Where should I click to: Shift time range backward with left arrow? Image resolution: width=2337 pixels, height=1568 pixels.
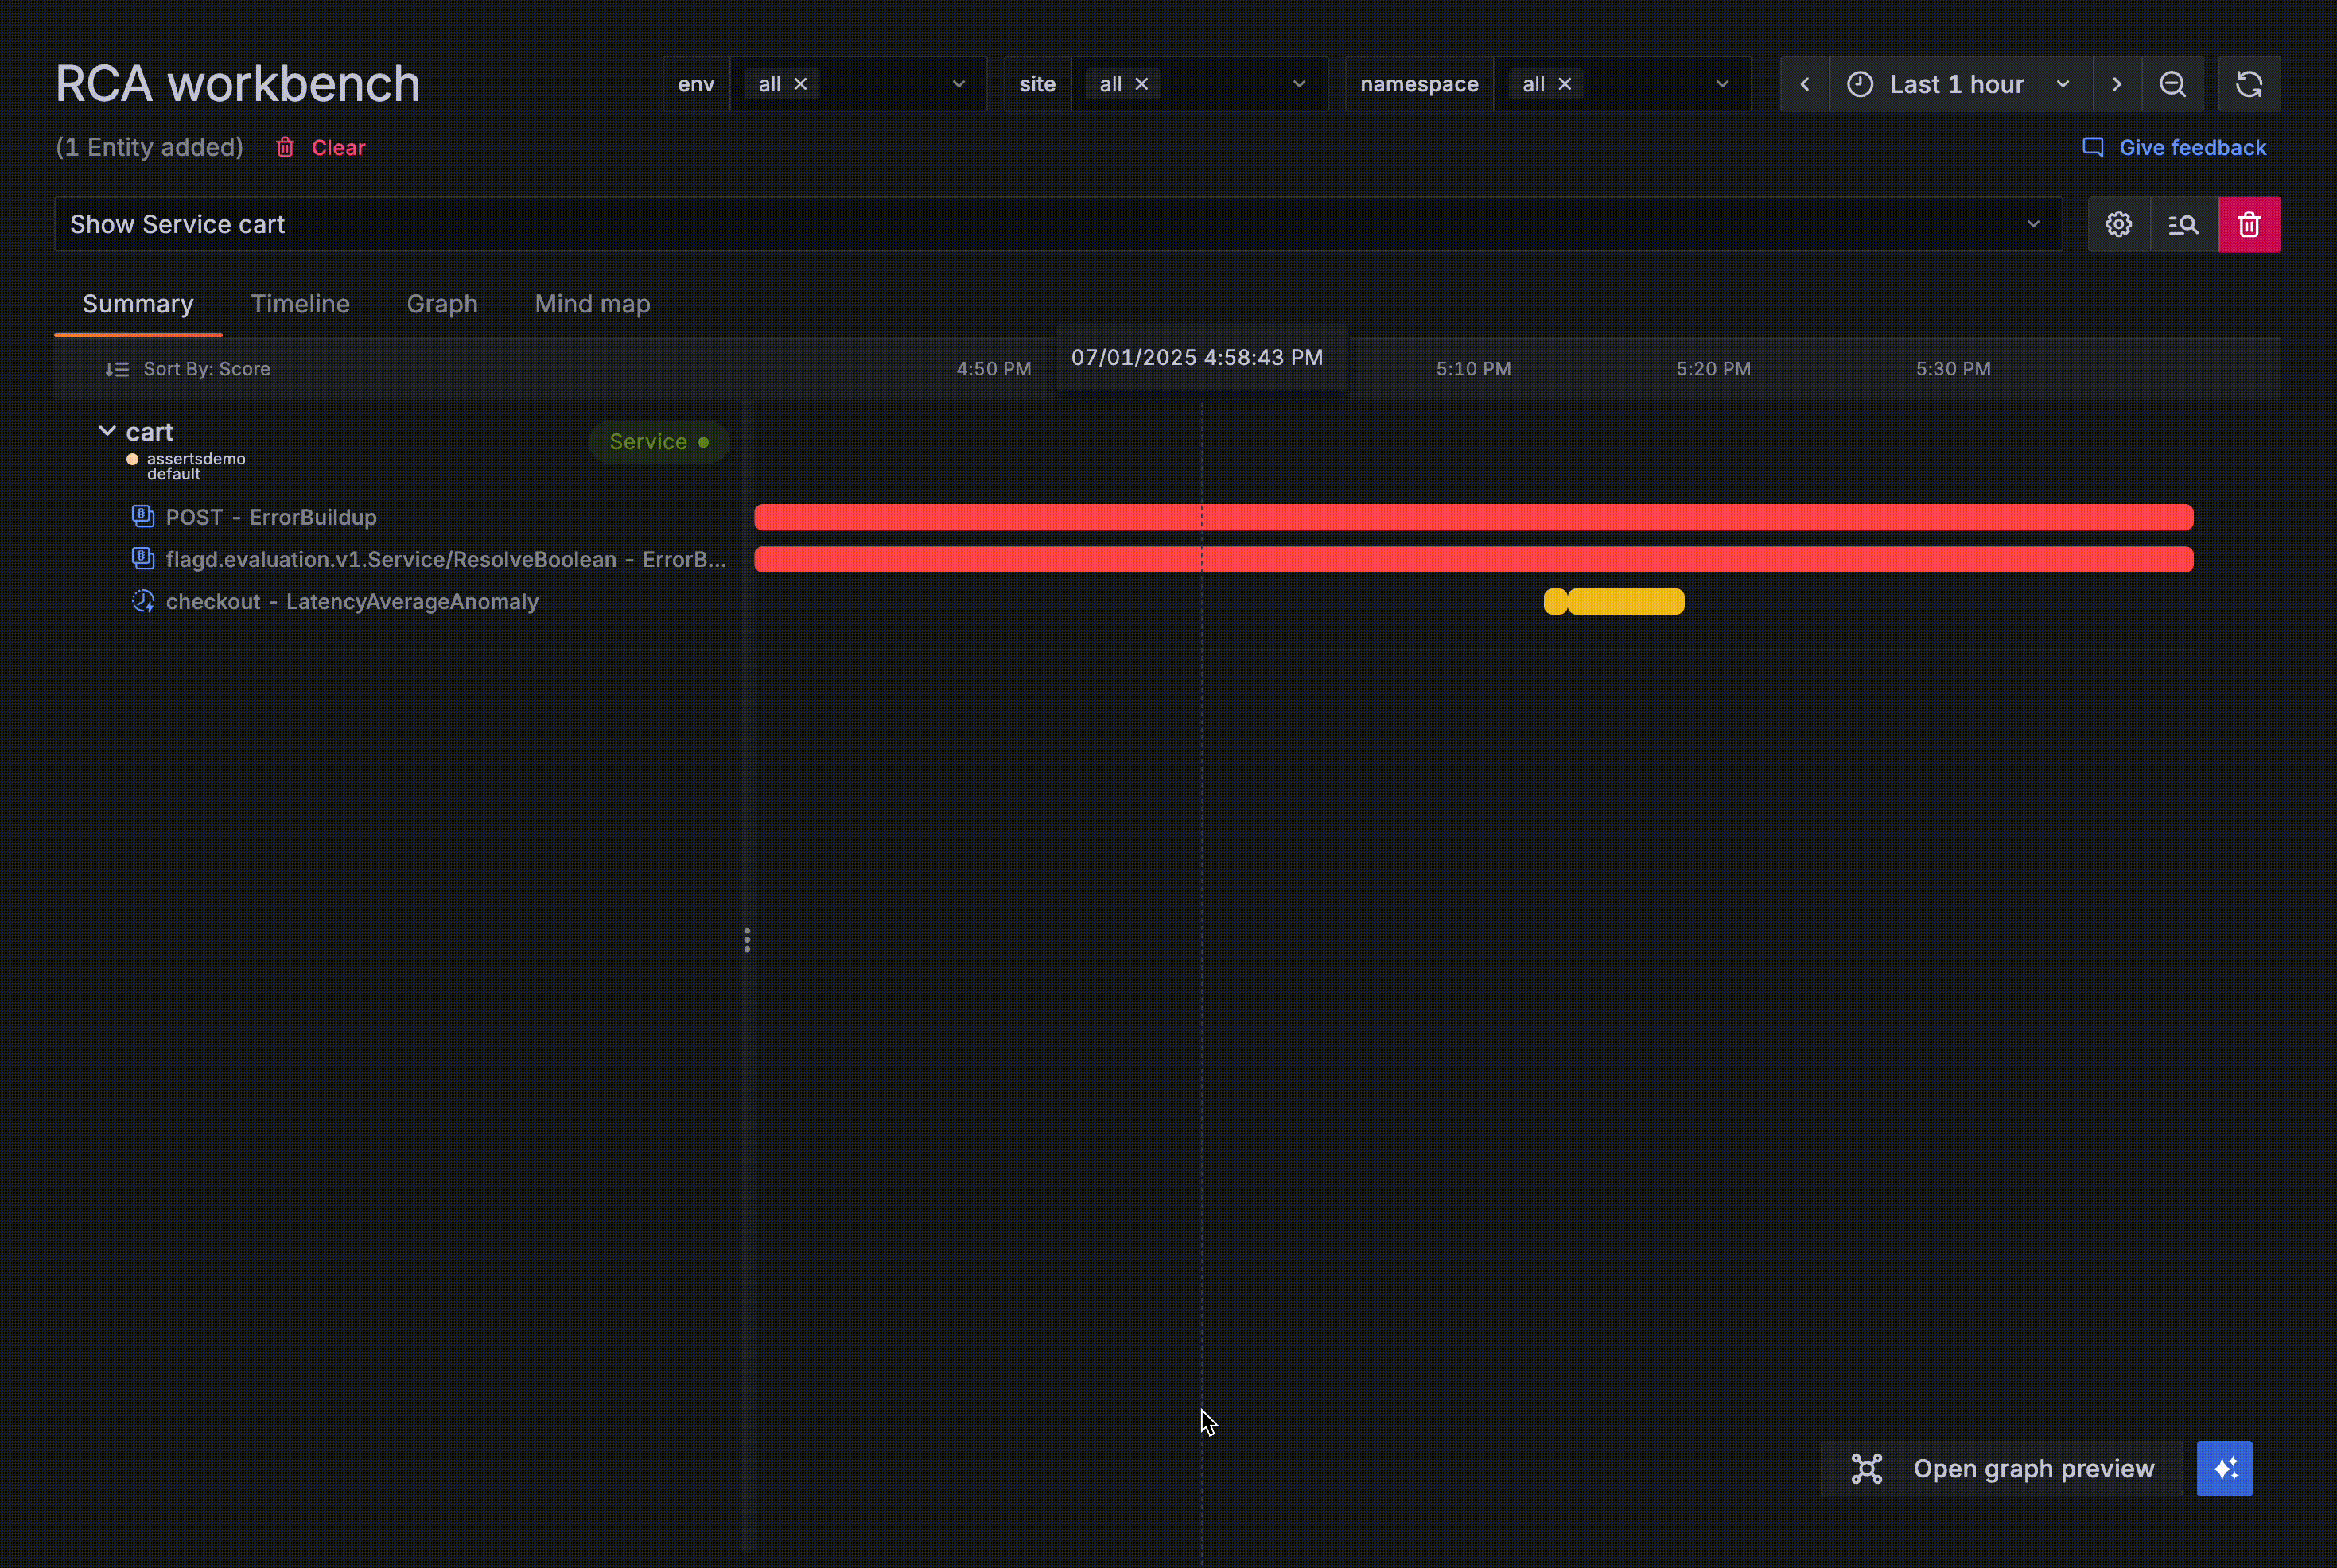1805,84
